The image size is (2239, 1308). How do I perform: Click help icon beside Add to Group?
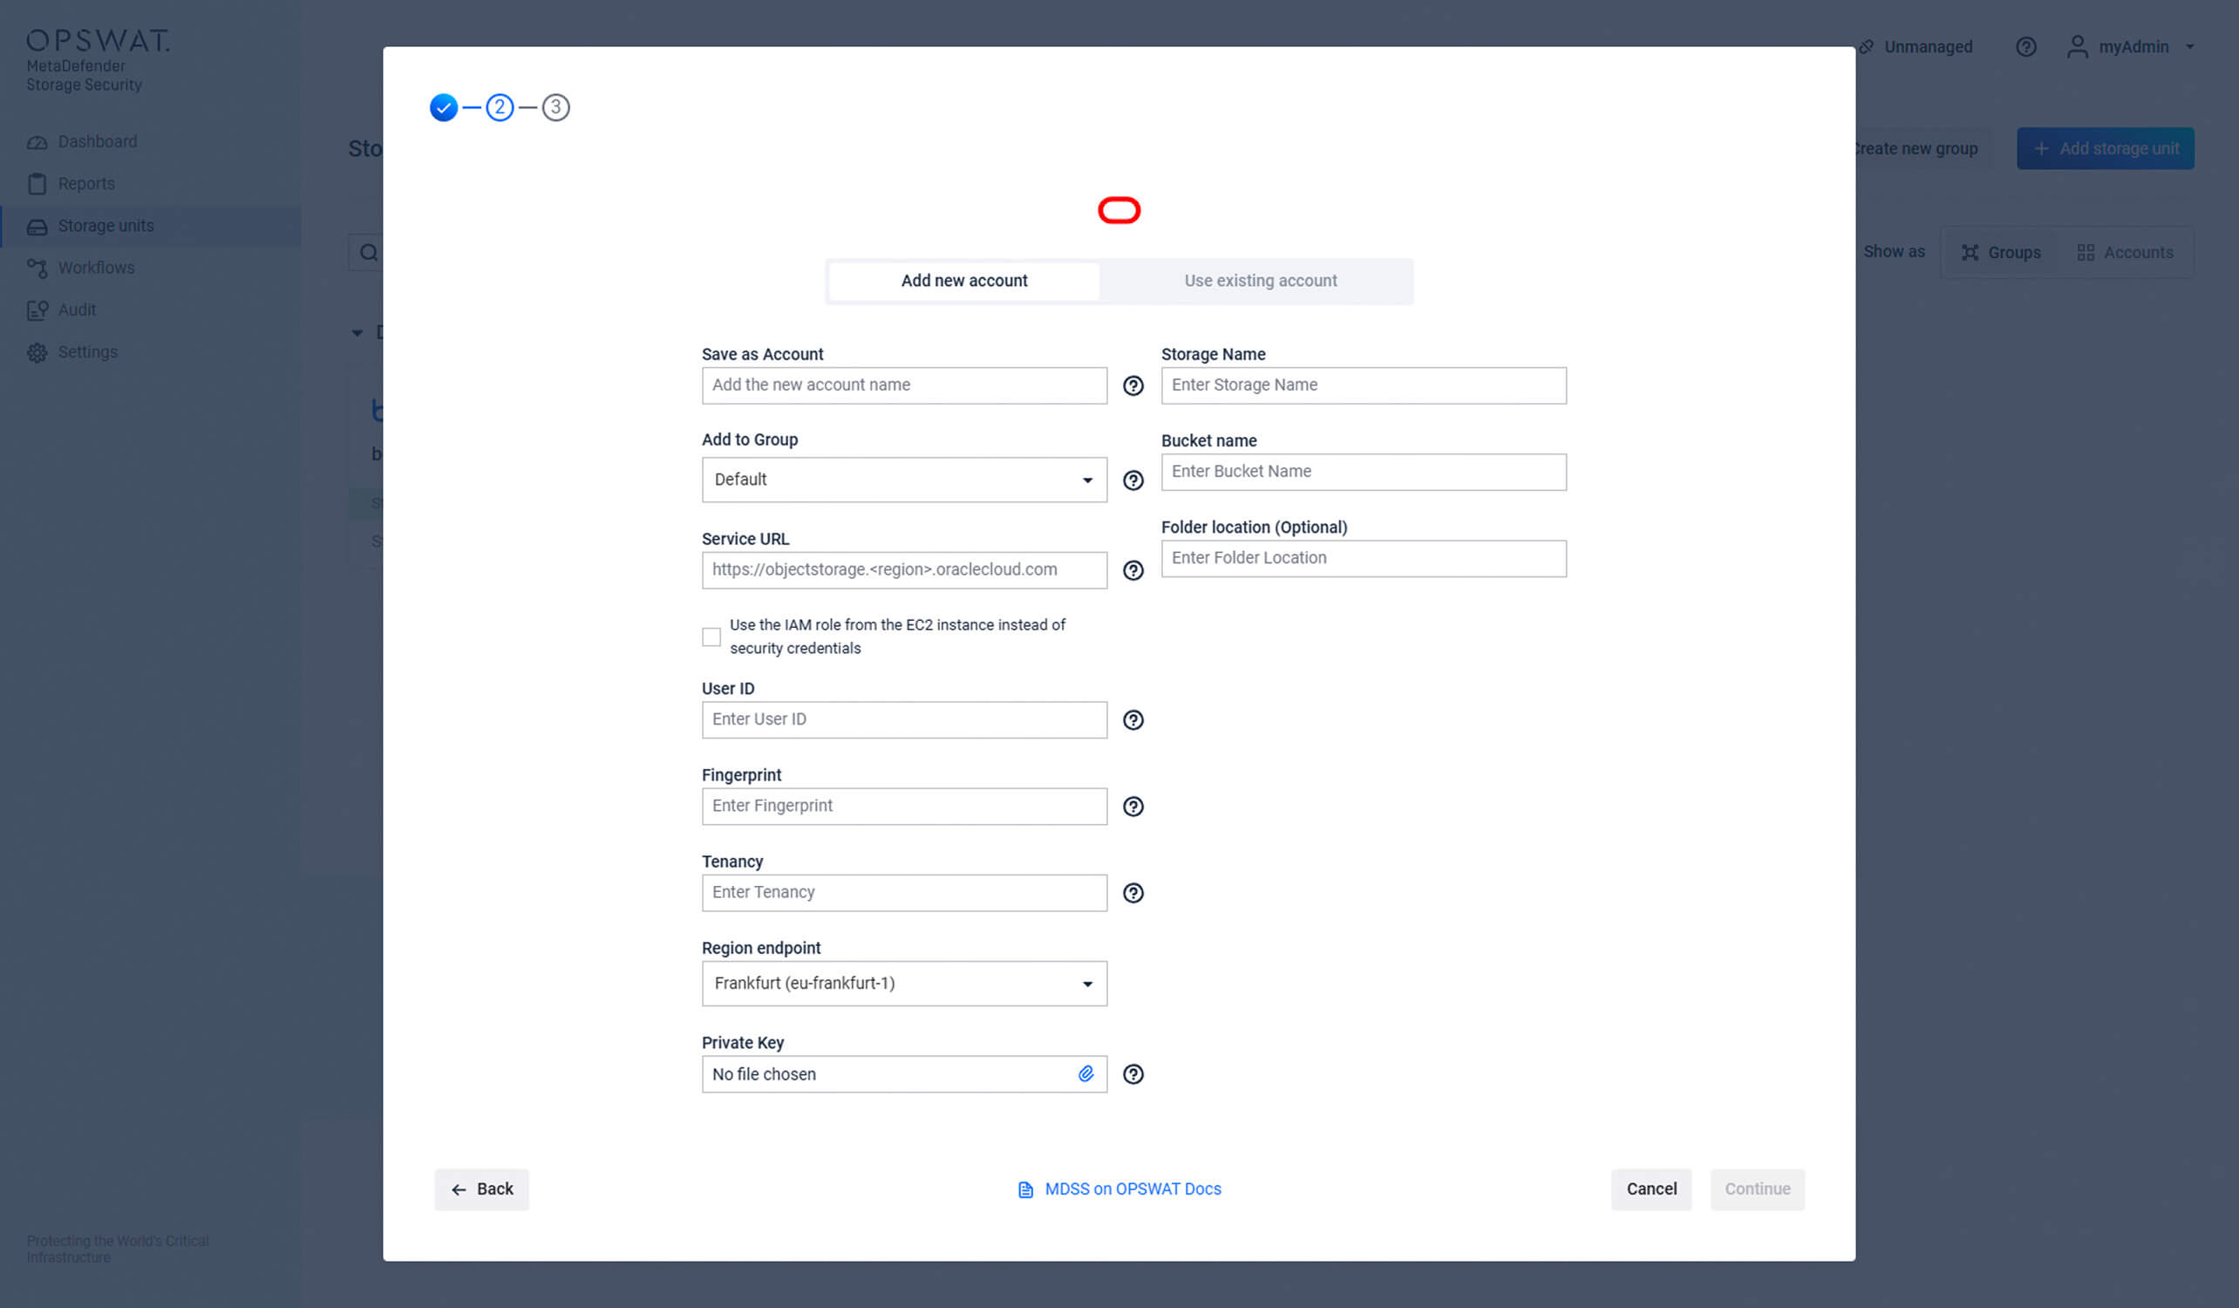tap(1133, 480)
